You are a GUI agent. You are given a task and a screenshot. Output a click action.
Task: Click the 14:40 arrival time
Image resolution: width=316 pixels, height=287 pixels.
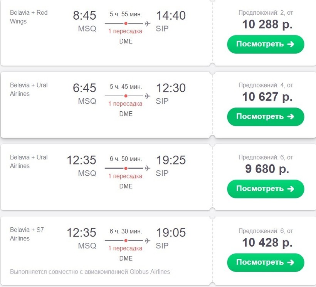171,16
